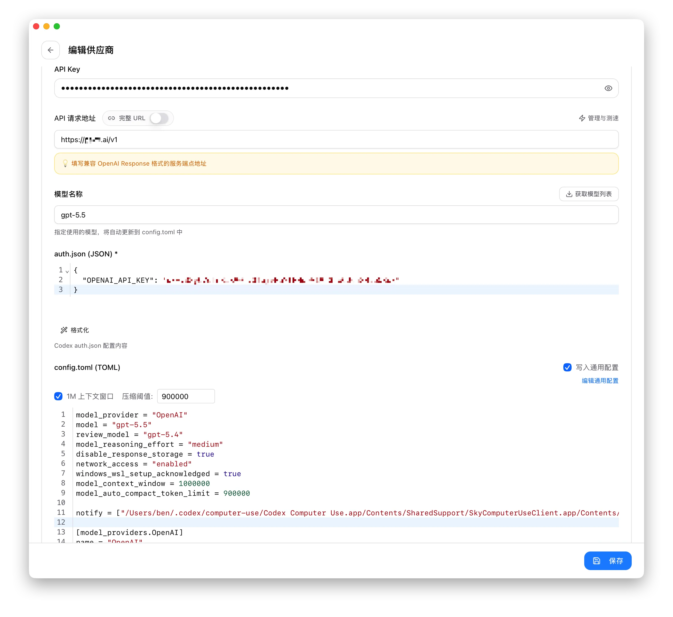The width and height of the screenshot is (673, 617).
Task: Click the empty line 12 in config.toml
Action: coord(346,523)
